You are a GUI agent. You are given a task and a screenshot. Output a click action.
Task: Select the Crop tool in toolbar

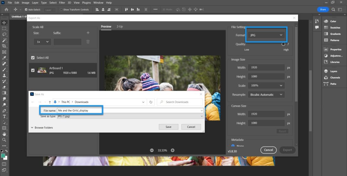coord(4,46)
